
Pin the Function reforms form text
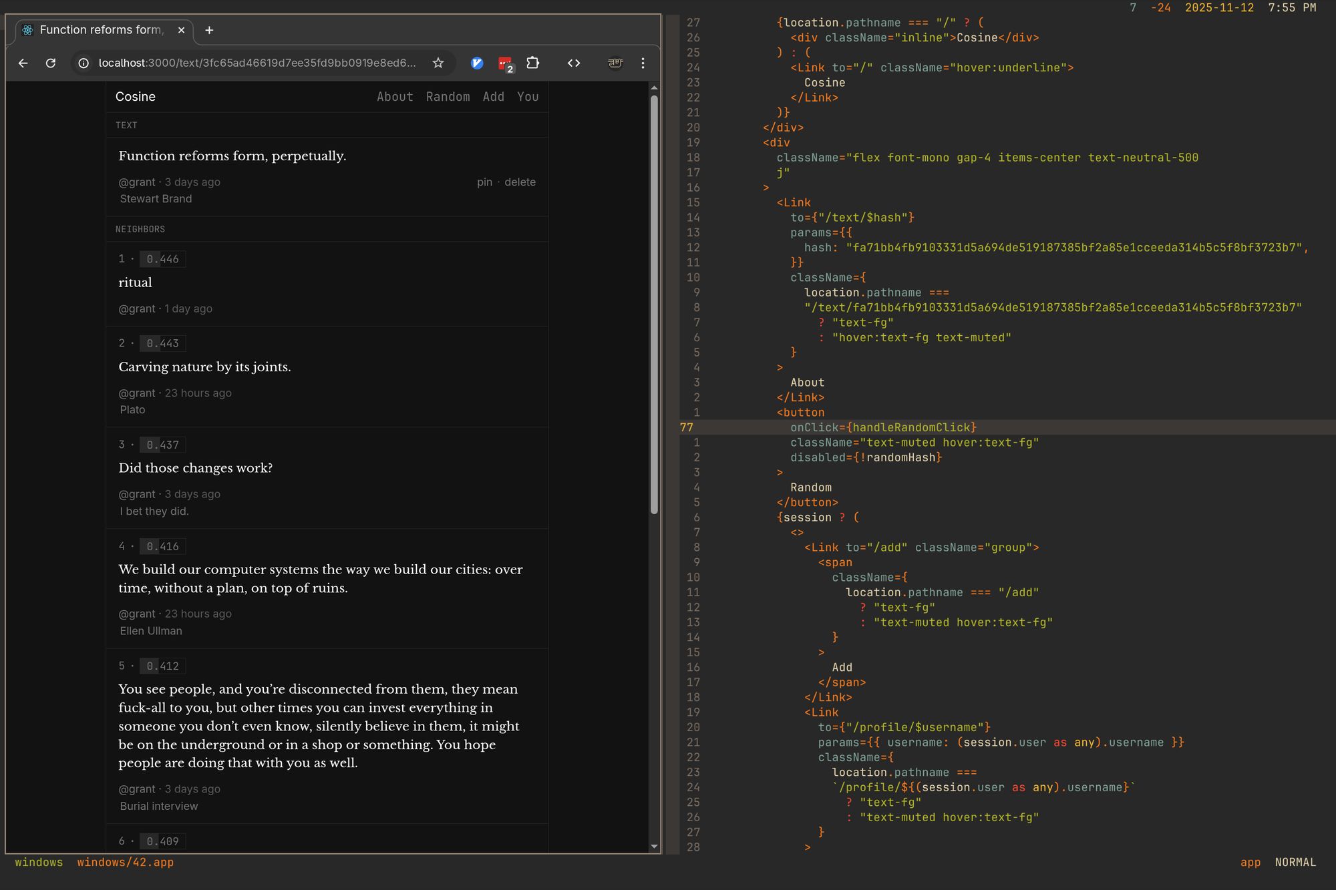click(484, 182)
